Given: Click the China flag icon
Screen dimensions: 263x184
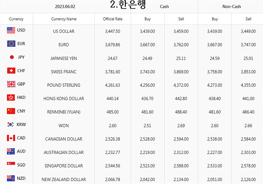Looking at the screenshot, I should click(11, 111).
